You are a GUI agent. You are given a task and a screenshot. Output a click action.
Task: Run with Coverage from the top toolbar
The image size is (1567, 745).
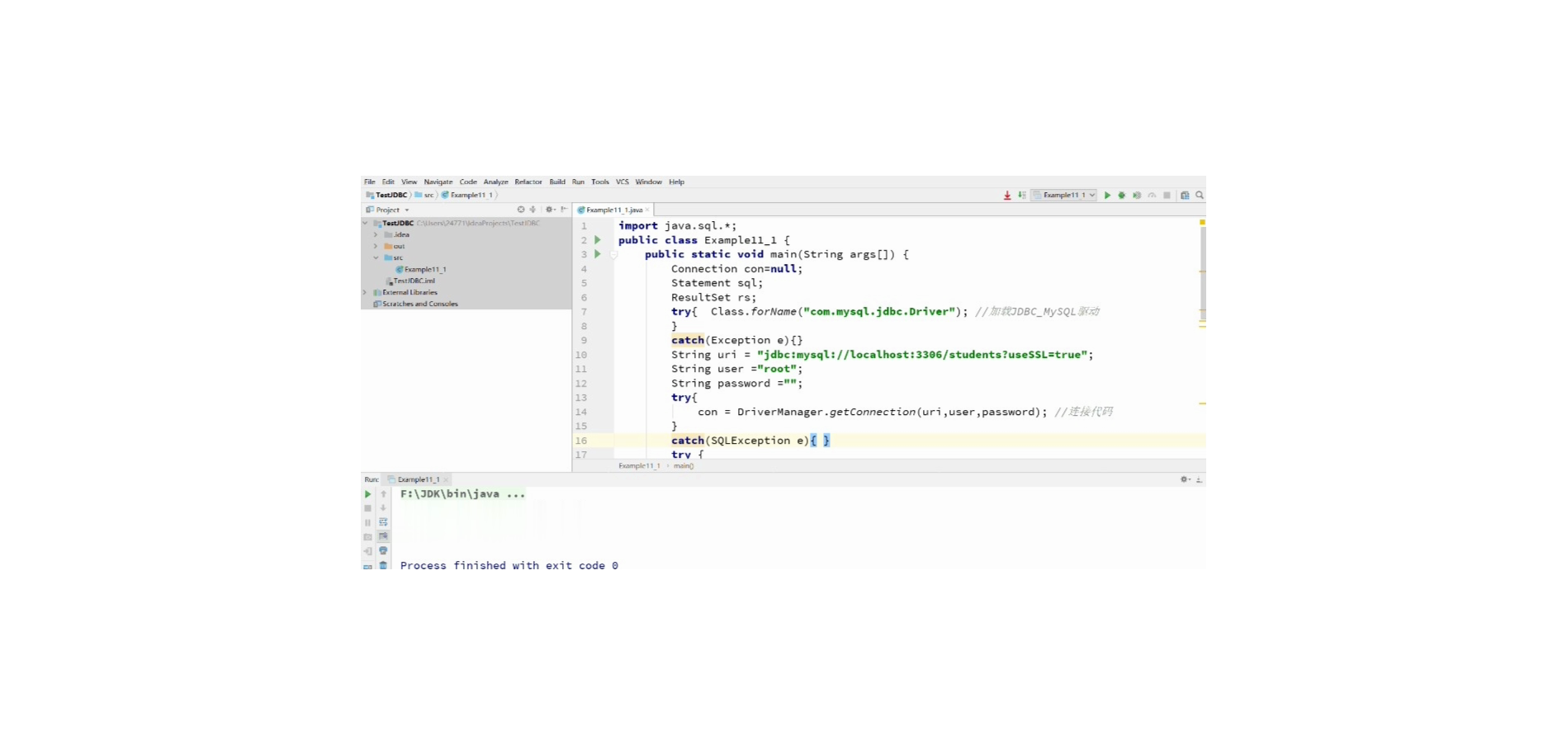(x=1137, y=196)
